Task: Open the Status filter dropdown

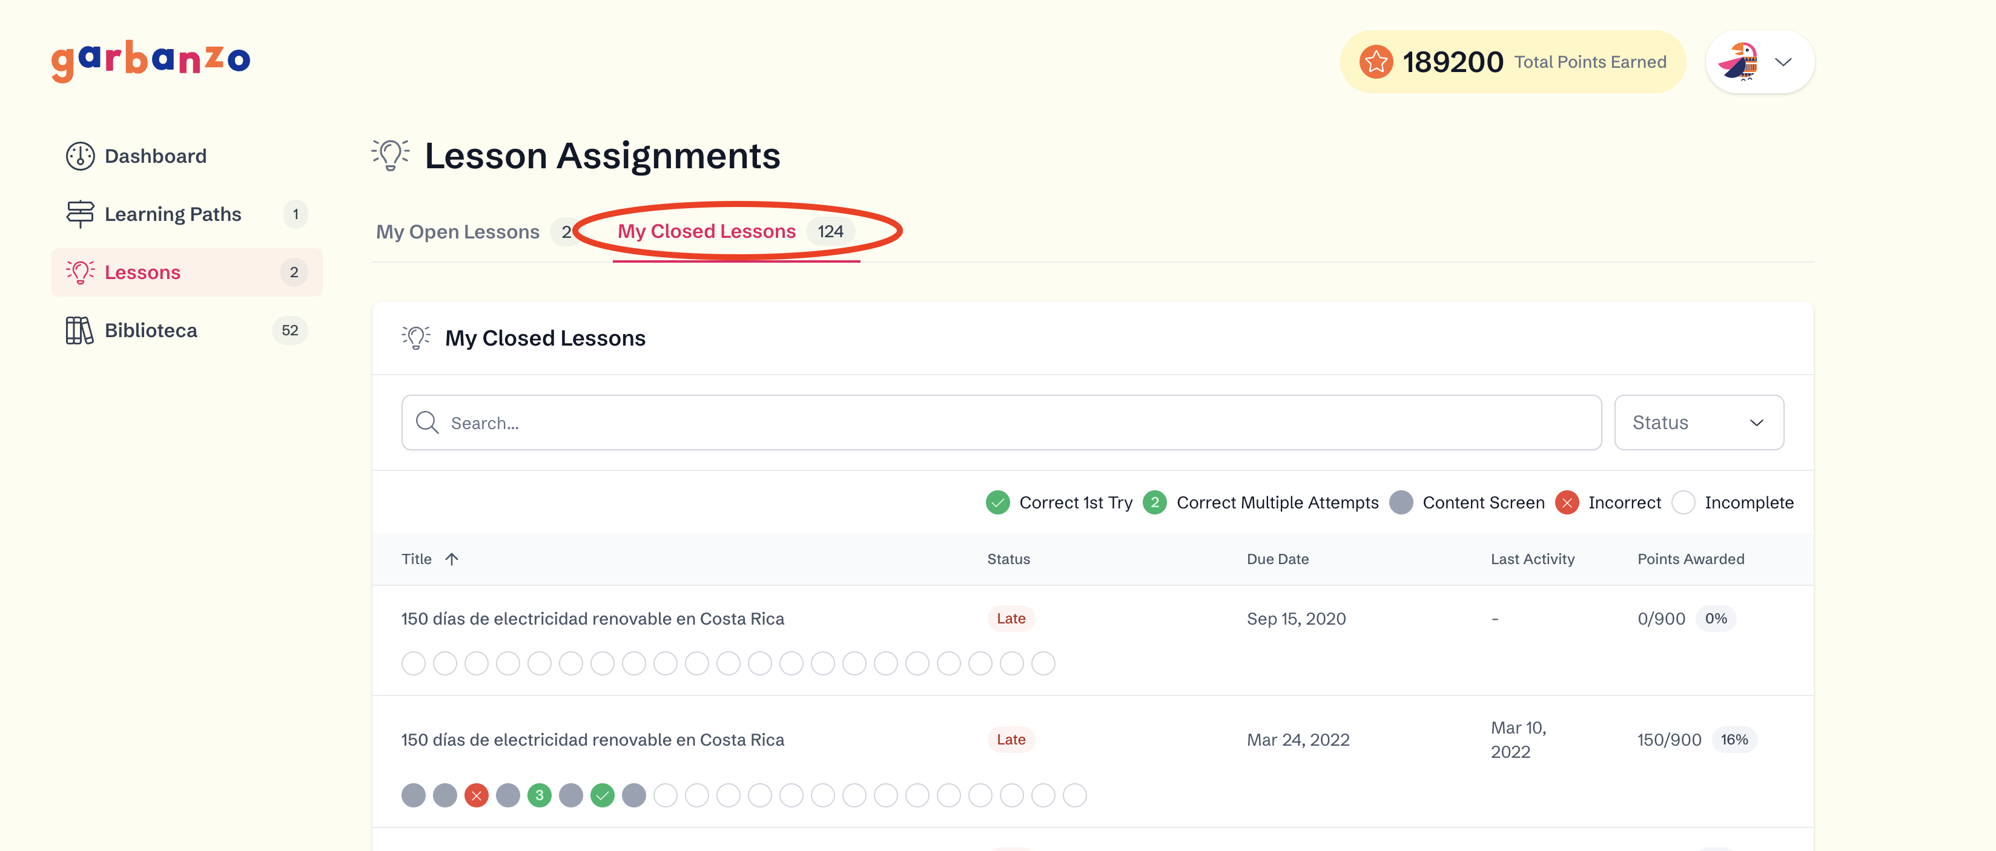Action: coord(1699,423)
